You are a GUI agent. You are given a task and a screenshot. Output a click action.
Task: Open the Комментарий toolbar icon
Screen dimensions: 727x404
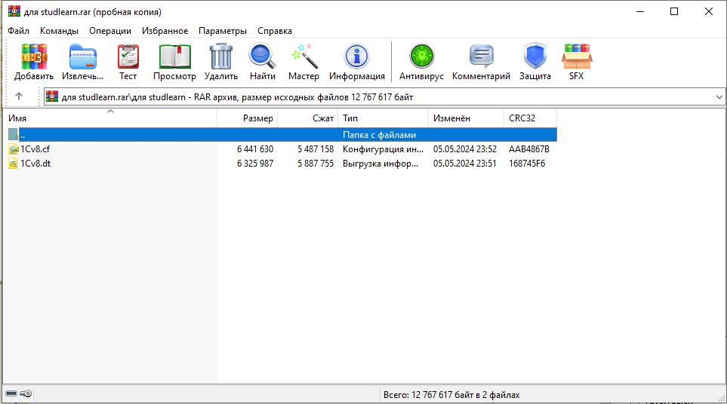(x=481, y=57)
